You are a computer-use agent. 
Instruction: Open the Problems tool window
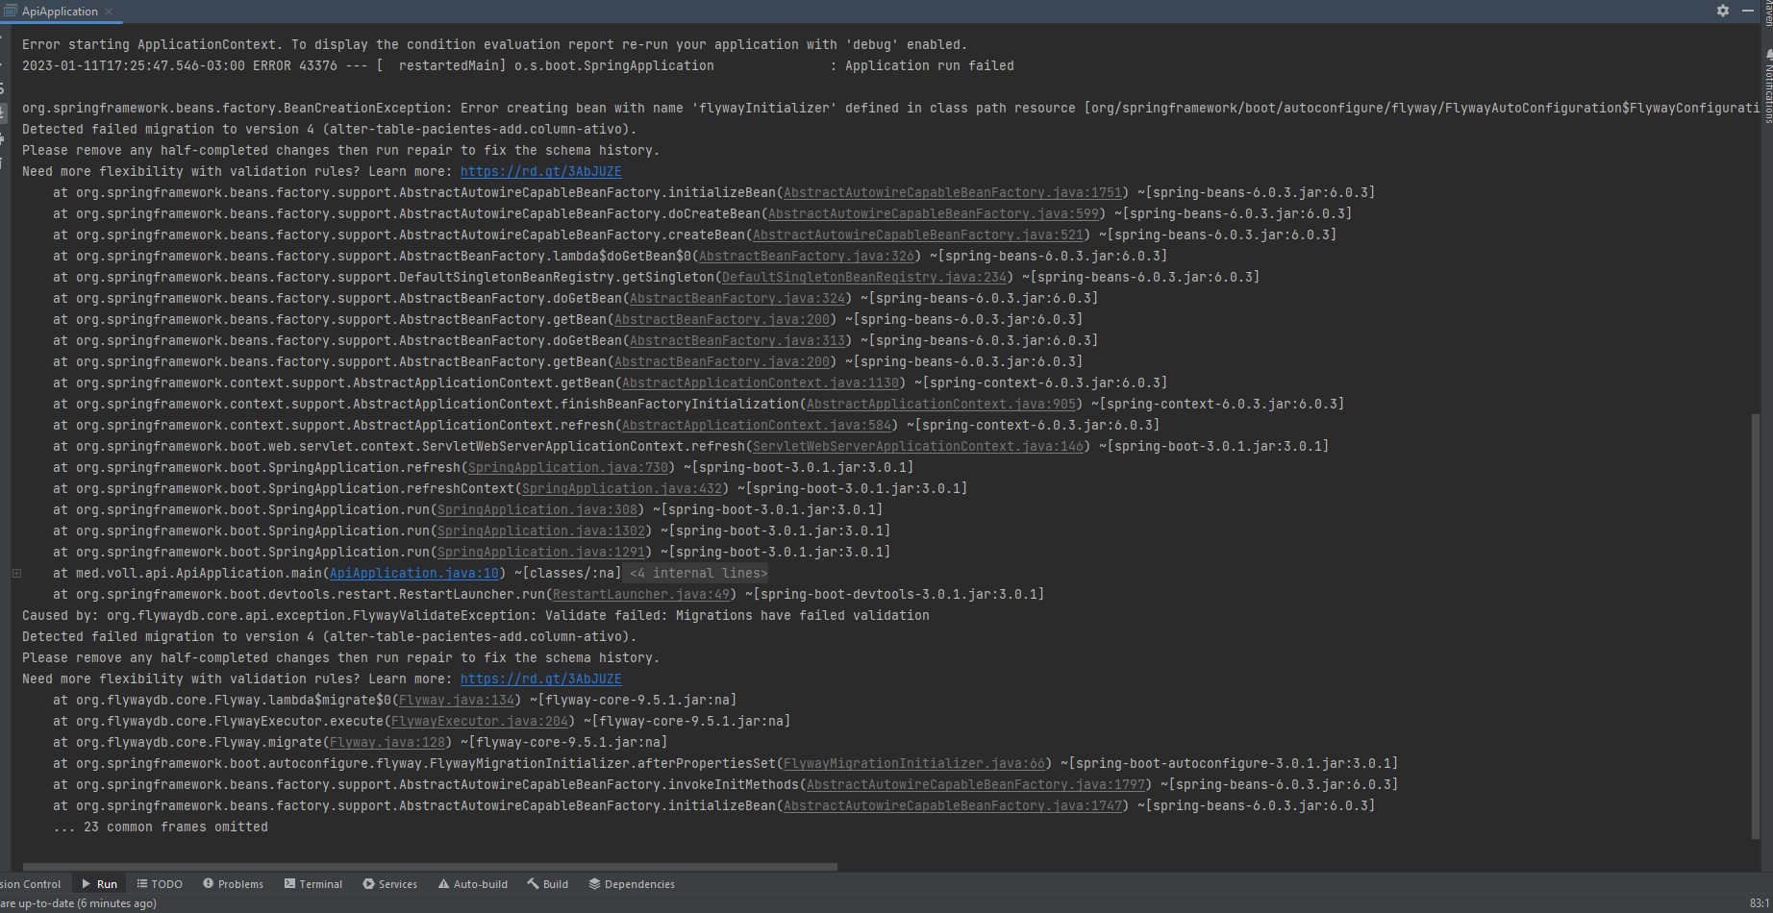point(234,884)
